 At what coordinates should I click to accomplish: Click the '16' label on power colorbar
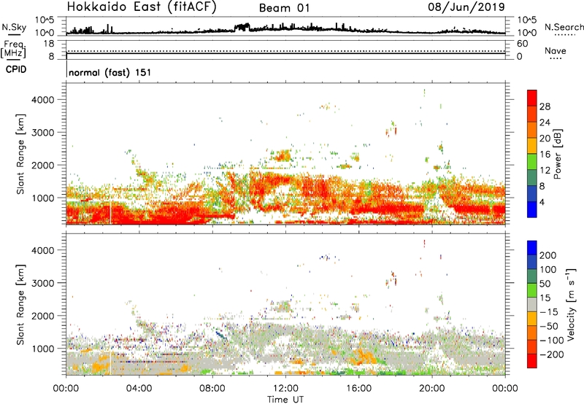coord(545,155)
